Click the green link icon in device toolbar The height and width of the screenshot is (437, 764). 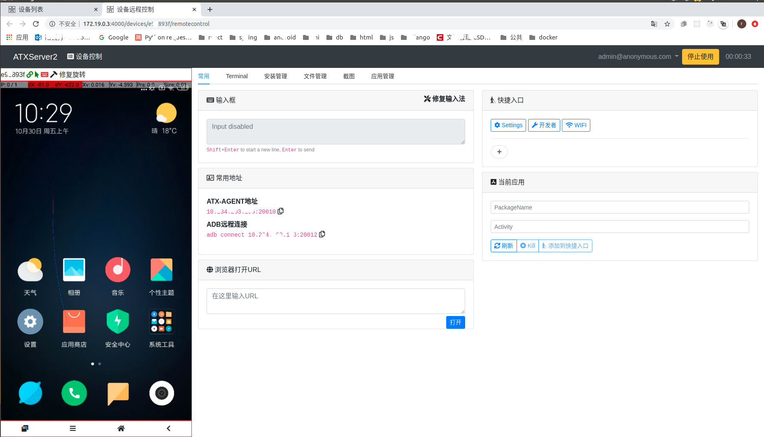tap(30, 74)
